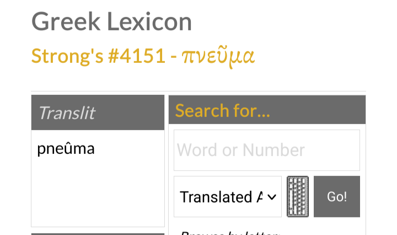Click the Browse by letter label
397x235 pixels.
[x=229, y=232]
